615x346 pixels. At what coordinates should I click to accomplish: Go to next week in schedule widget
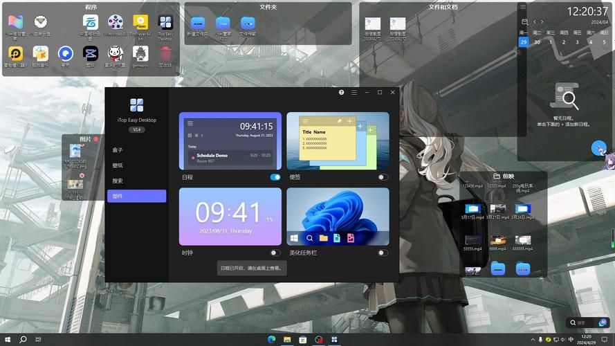542,21
